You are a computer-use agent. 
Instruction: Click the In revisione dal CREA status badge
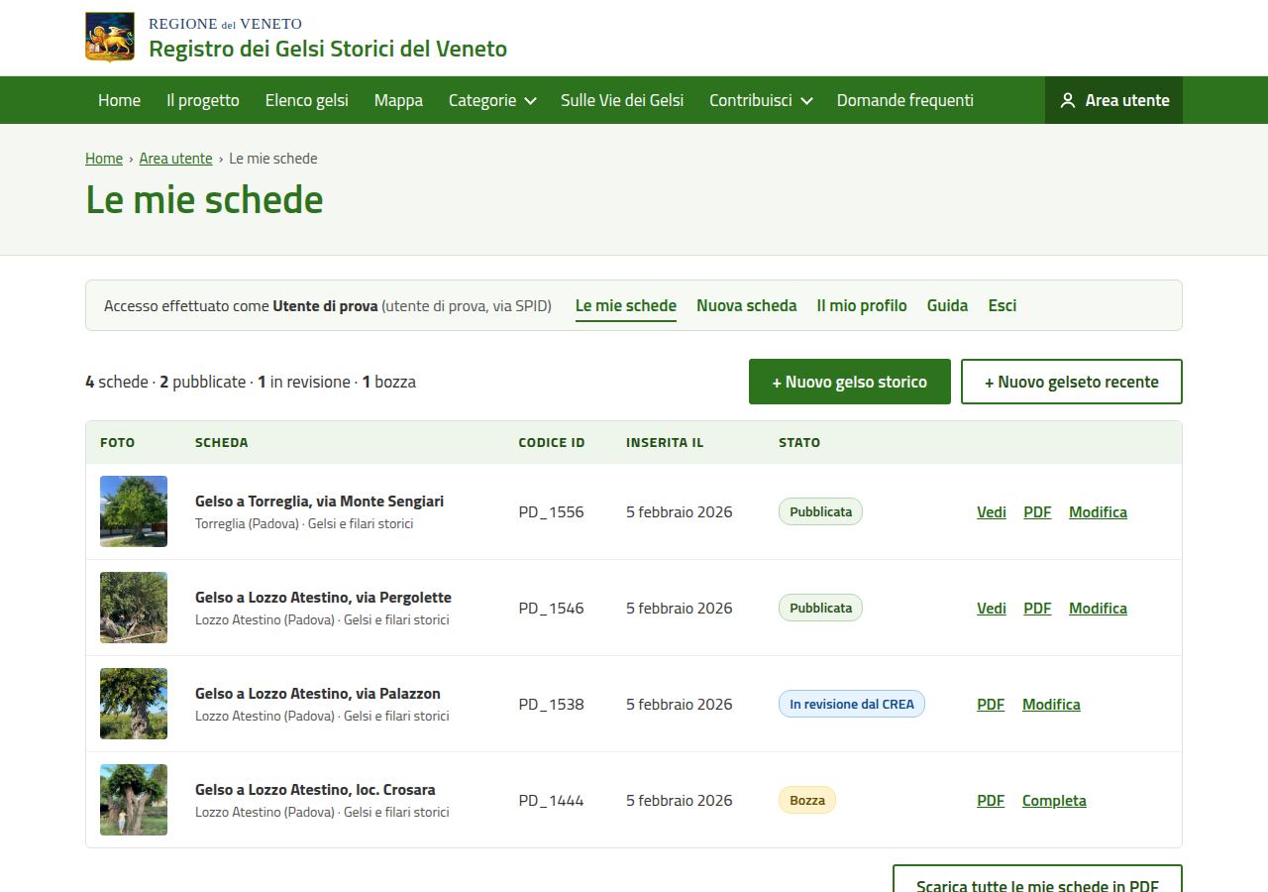pos(852,704)
